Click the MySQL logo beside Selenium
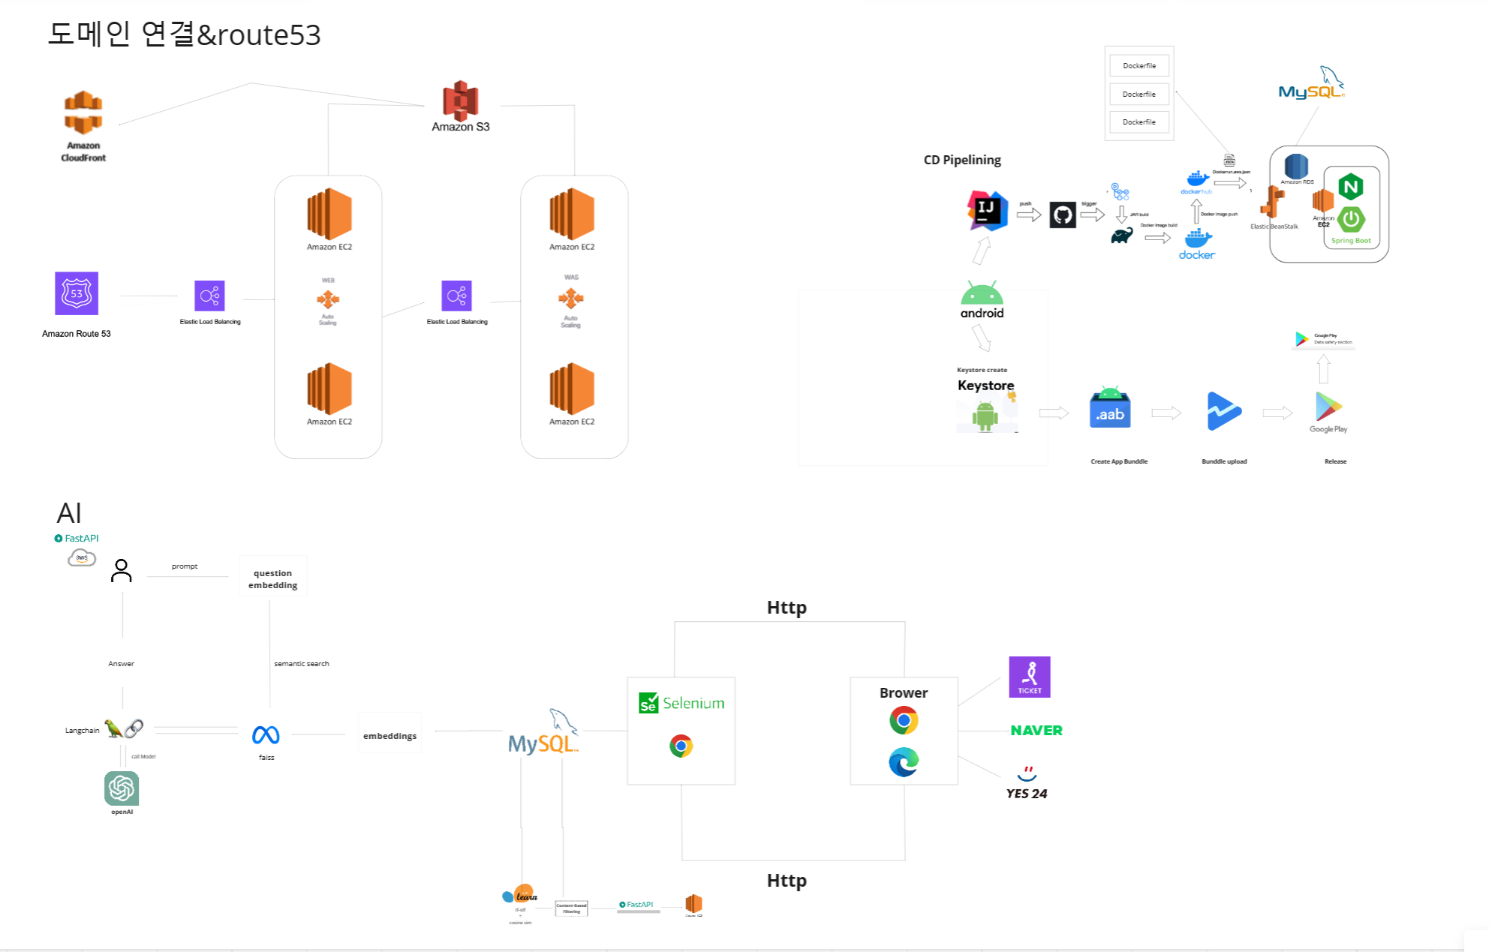Image resolution: width=1489 pixels, height=952 pixels. coord(543,731)
